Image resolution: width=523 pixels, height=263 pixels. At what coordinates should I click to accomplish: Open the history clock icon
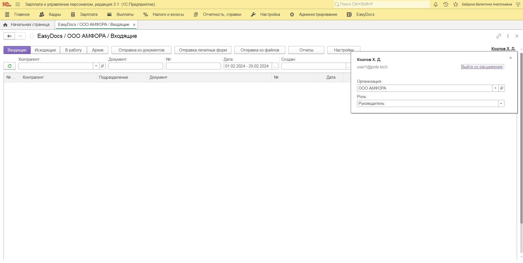click(x=446, y=4)
